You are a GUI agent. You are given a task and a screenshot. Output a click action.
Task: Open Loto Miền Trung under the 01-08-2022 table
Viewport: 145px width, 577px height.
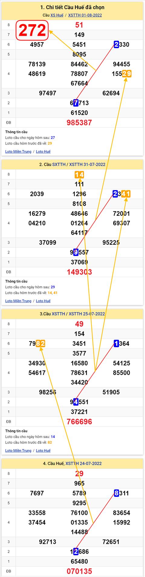pyautogui.click(x=18, y=152)
